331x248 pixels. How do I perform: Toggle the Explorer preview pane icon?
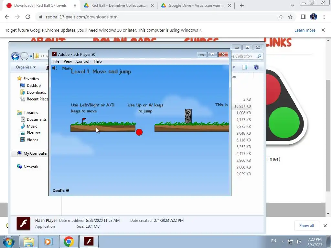(x=245, y=67)
